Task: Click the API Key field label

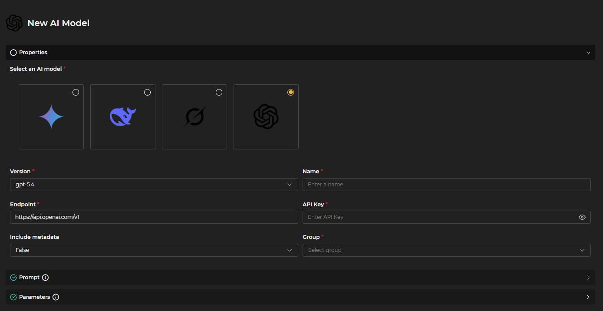Action: (x=313, y=204)
